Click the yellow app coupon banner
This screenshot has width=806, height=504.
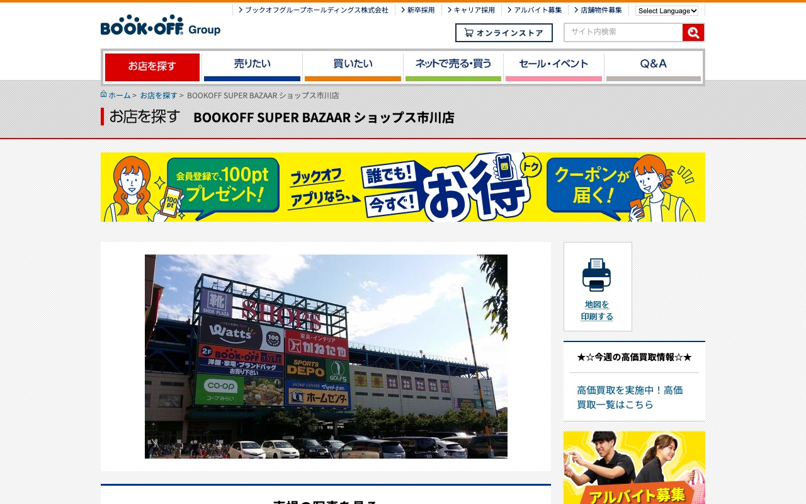[403, 187]
